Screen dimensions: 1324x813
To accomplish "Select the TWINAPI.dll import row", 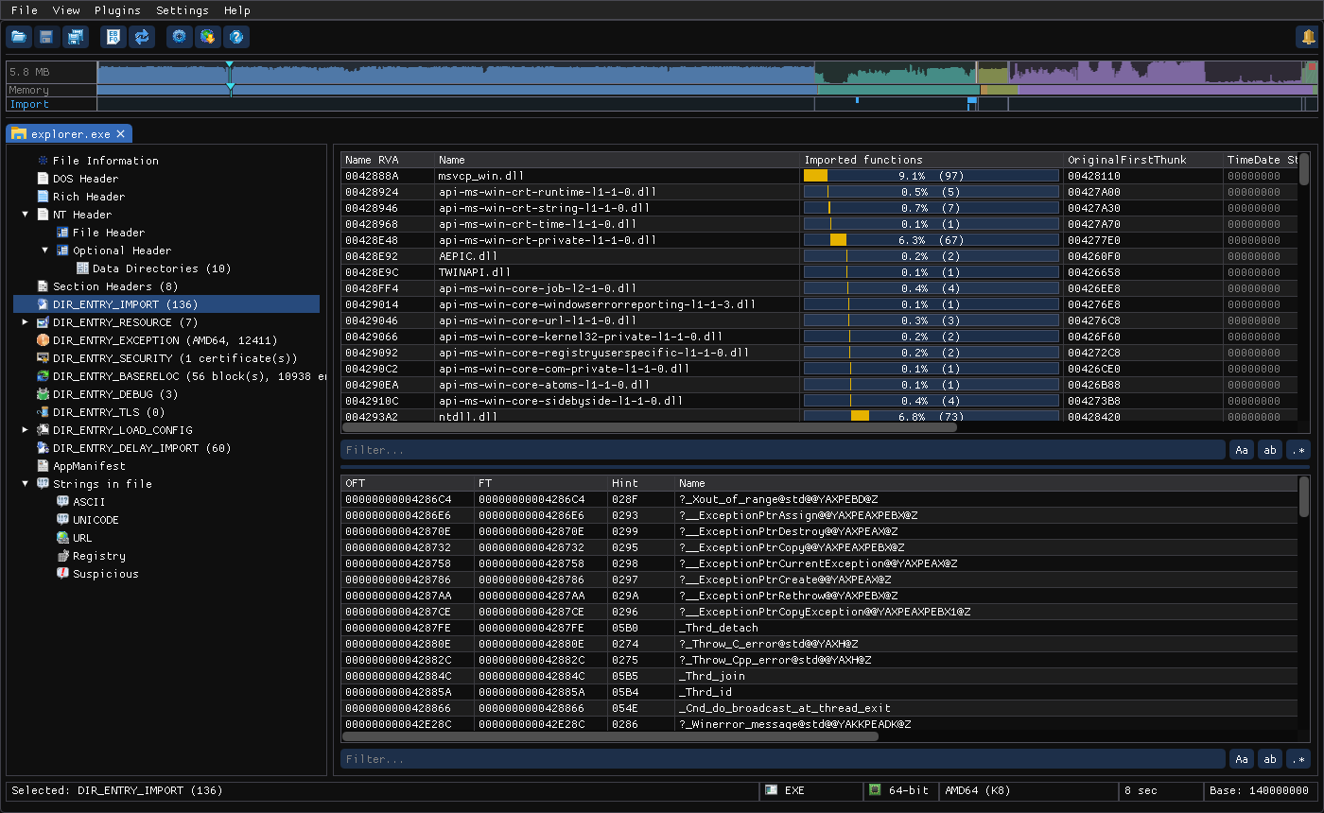I will pos(820,272).
